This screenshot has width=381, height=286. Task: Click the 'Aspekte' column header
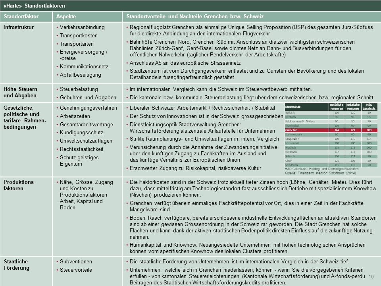click(x=66, y=17)
